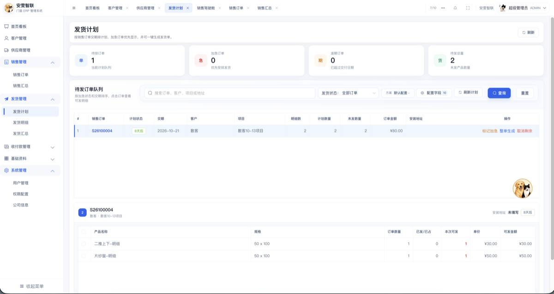Click the 发货管理 sidebar paper-plane icon

pos(6,99)
